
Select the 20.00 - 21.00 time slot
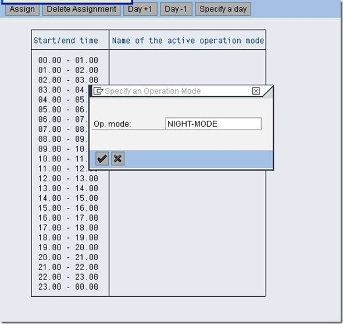click(x=68, y=257)
